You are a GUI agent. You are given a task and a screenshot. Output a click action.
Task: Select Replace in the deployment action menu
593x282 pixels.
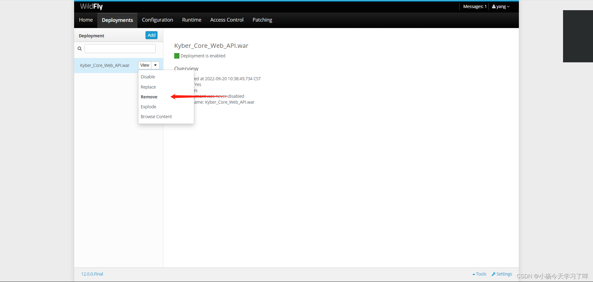[x=148, y=87]
